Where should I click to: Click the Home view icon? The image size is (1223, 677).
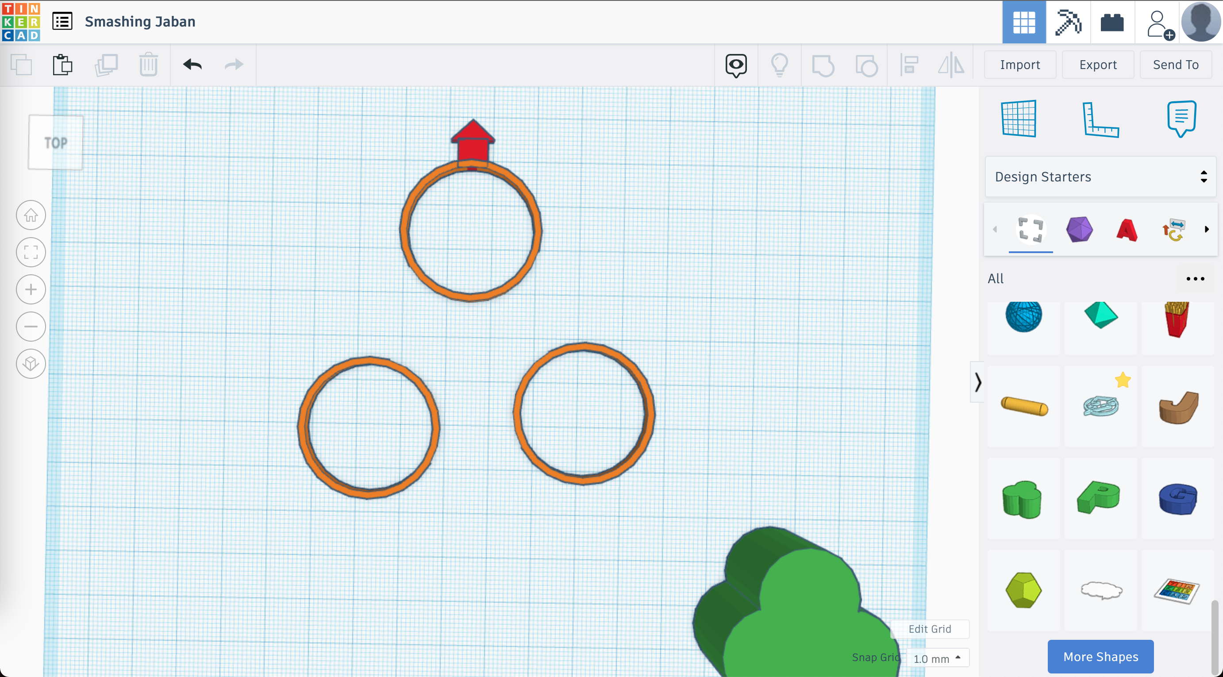(x=31, y=215)
